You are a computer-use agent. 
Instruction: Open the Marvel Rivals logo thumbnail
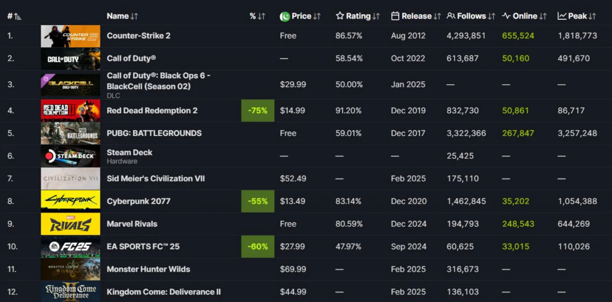click(x=71, y=224)
